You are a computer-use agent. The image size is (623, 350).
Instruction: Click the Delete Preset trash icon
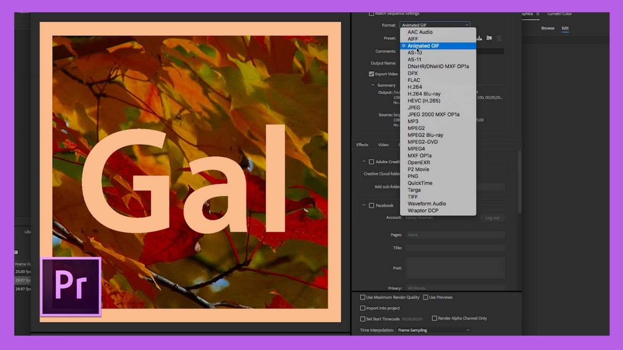pyautogui.click(x=499, y=38)
